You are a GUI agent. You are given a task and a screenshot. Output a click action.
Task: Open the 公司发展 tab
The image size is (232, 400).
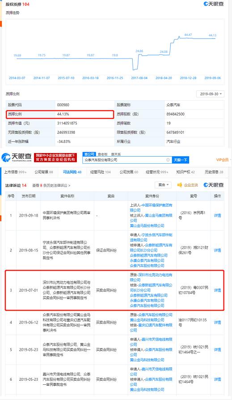click(129, 172)
